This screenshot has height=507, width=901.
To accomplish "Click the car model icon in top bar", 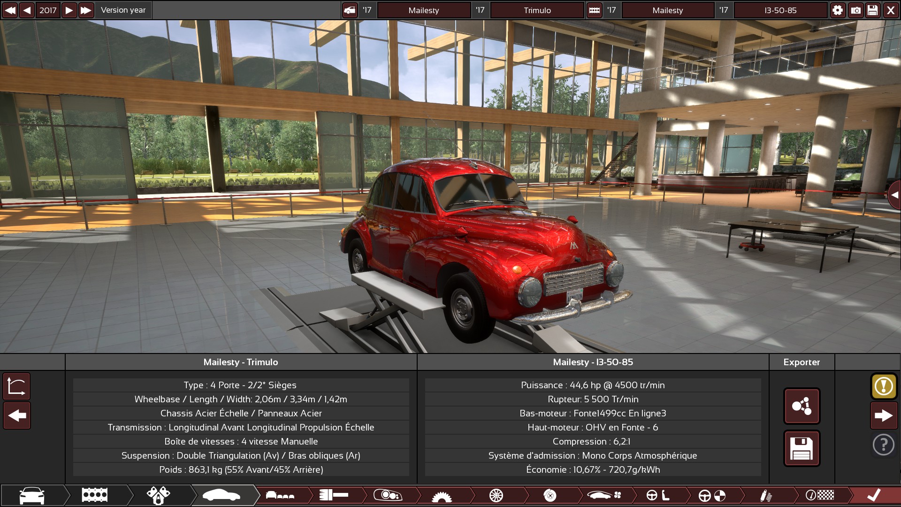I will (350, 10).
